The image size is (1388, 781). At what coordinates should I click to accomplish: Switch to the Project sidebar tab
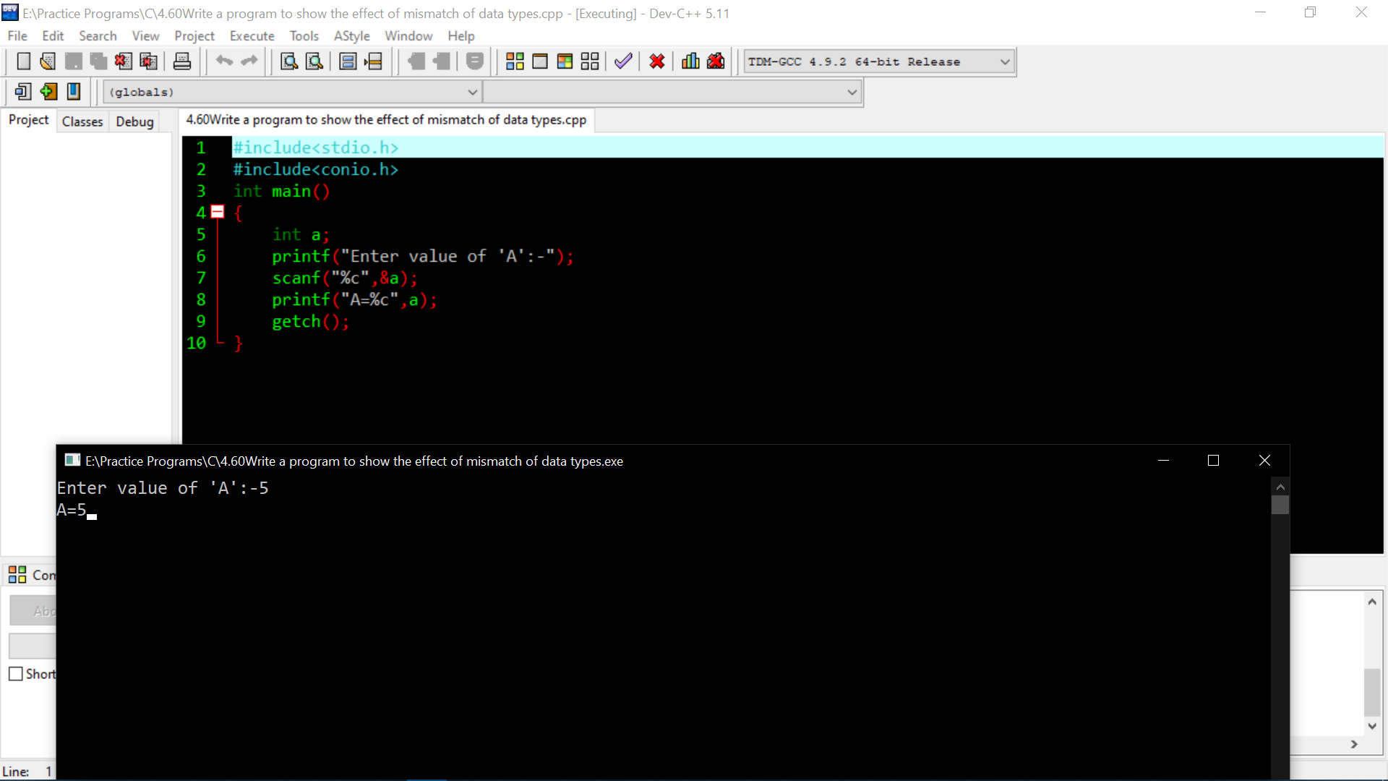point(29,120)
